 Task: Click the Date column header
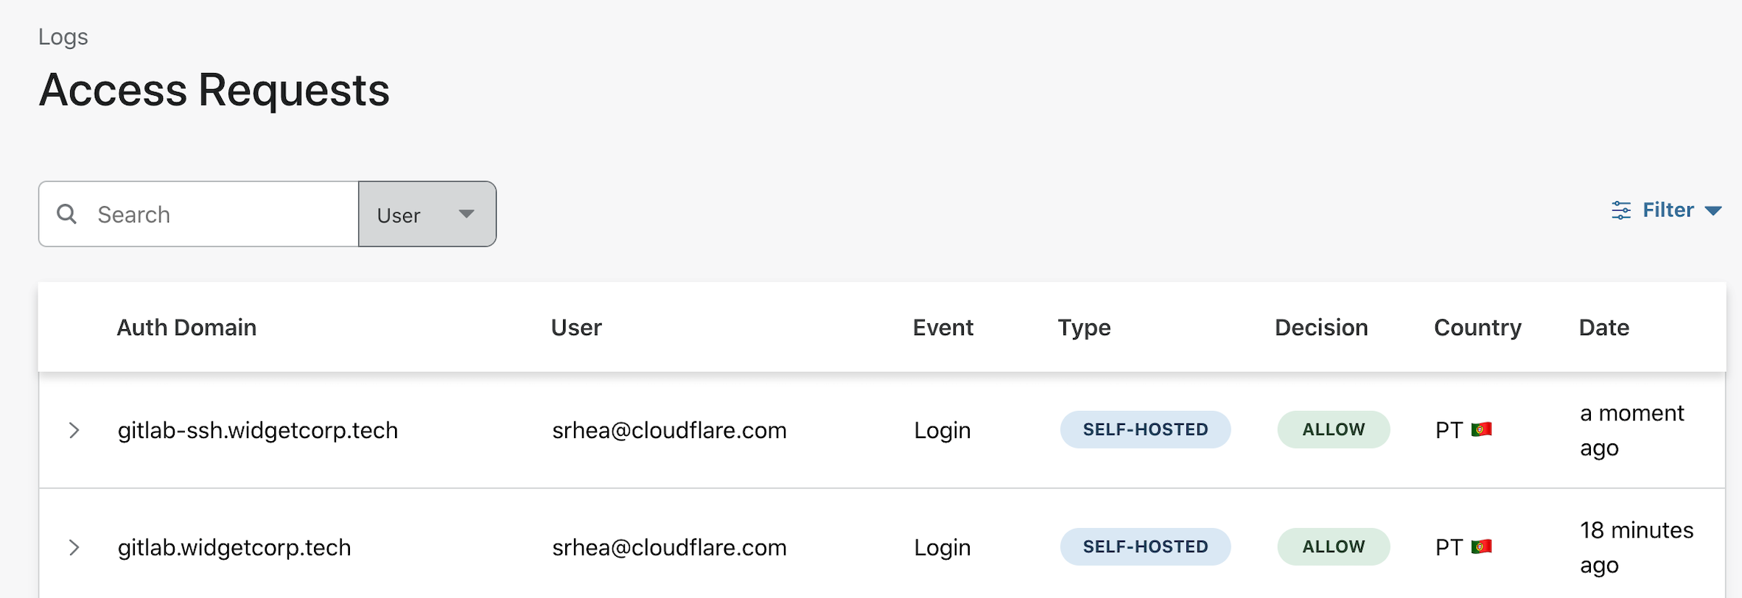click(x=1603, y=328)
